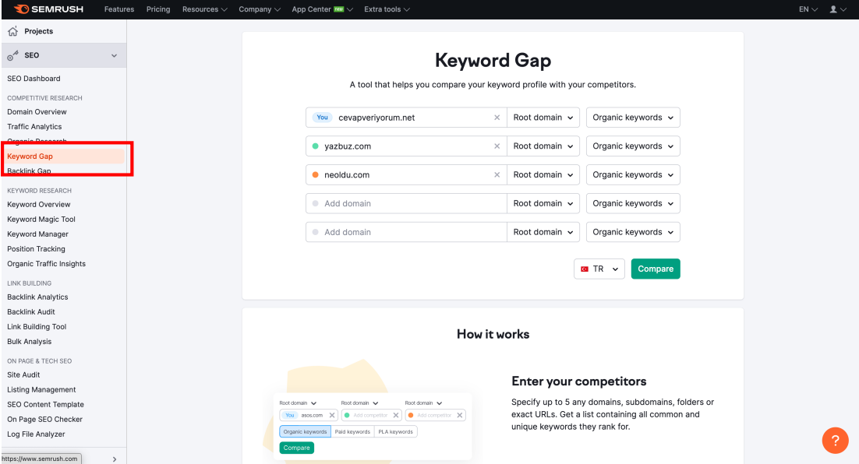Open Organic Traffic Insights
The image size is (859, 464).
coord(47,264)
